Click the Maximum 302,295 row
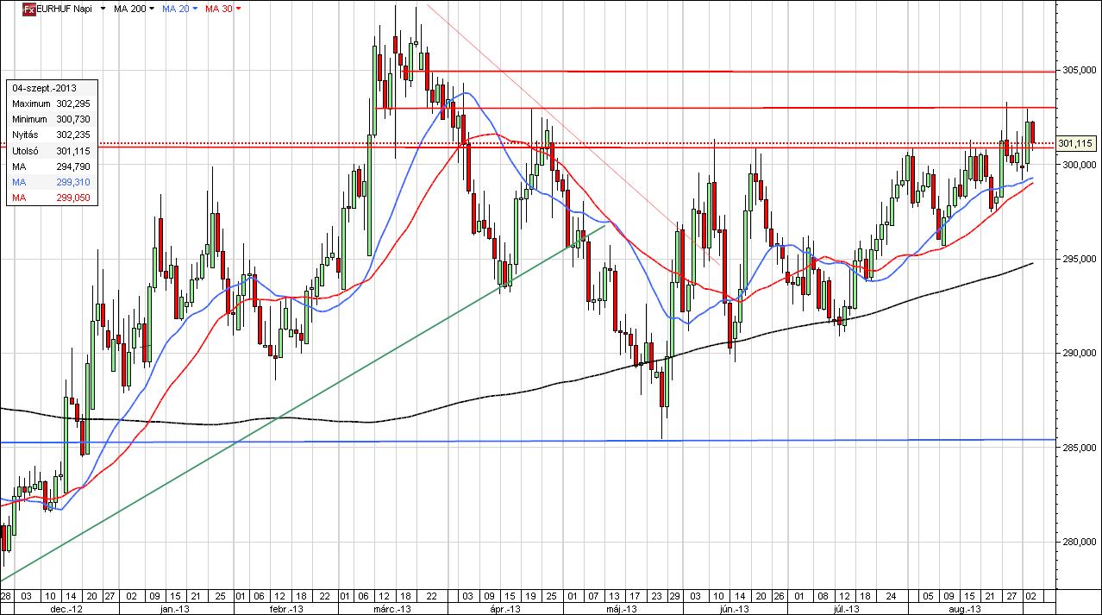 coord(51,104)
